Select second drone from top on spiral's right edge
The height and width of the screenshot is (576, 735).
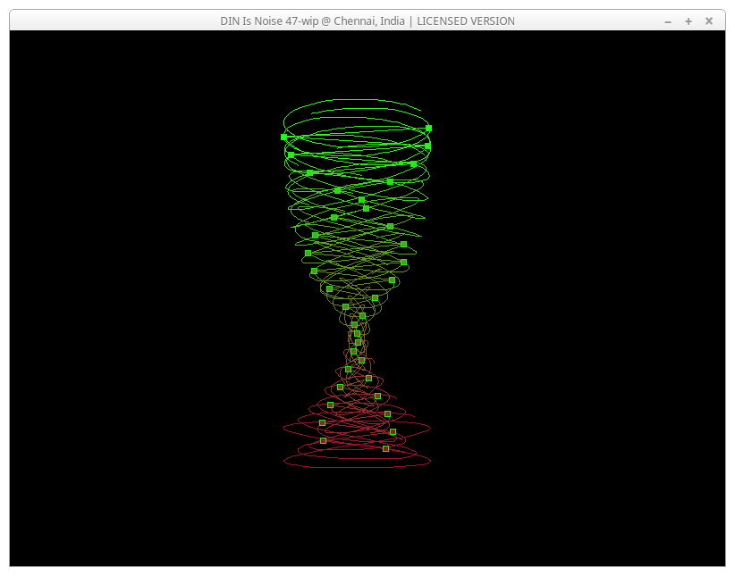[427, 146]
